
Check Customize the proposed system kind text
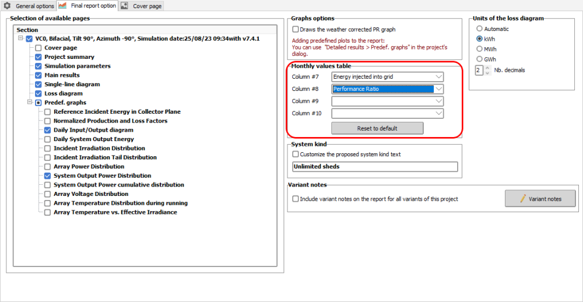coord(296,154)
